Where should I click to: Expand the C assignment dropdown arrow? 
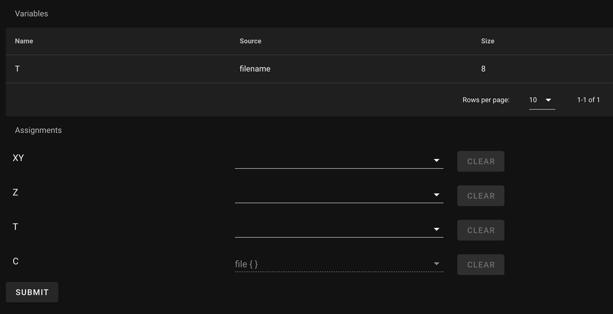point(436,264)
